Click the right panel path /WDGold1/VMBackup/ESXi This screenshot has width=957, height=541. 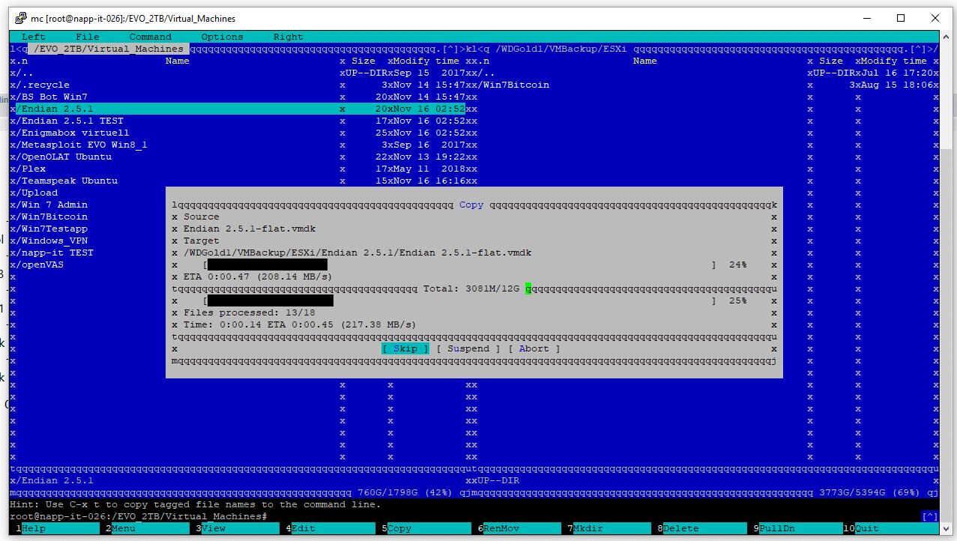click(x=561, y=49)
